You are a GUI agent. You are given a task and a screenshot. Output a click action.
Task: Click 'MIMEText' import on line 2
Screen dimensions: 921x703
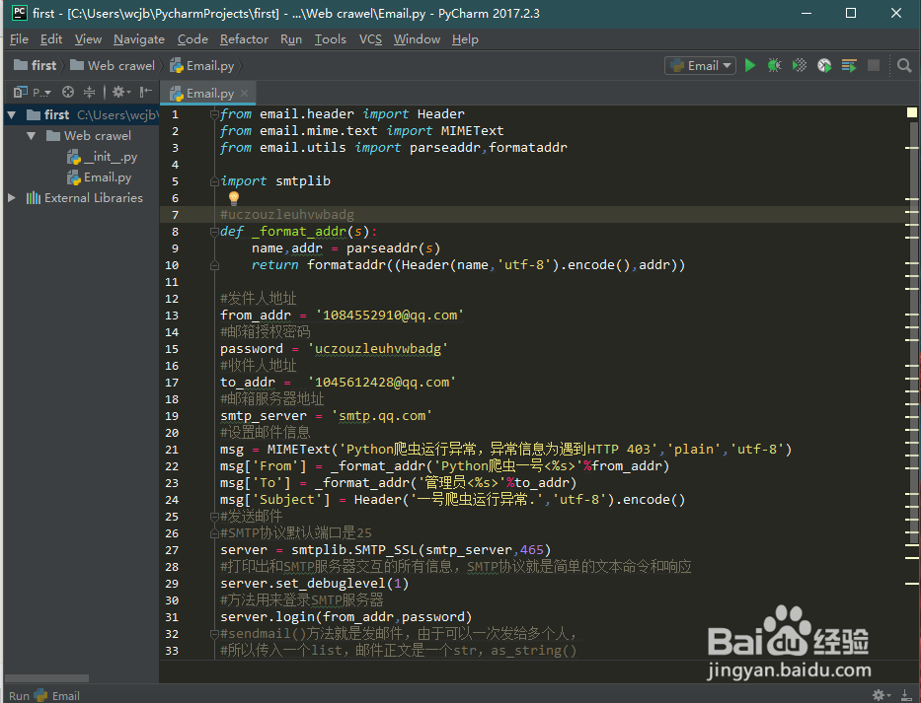click(472, 131)
